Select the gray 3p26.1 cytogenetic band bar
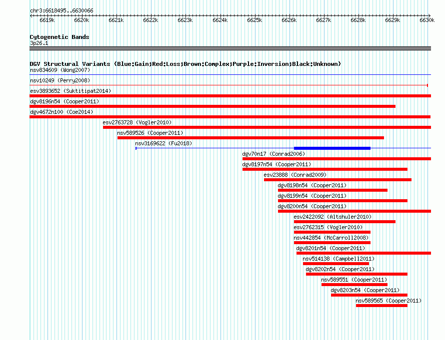 (230, 49)
